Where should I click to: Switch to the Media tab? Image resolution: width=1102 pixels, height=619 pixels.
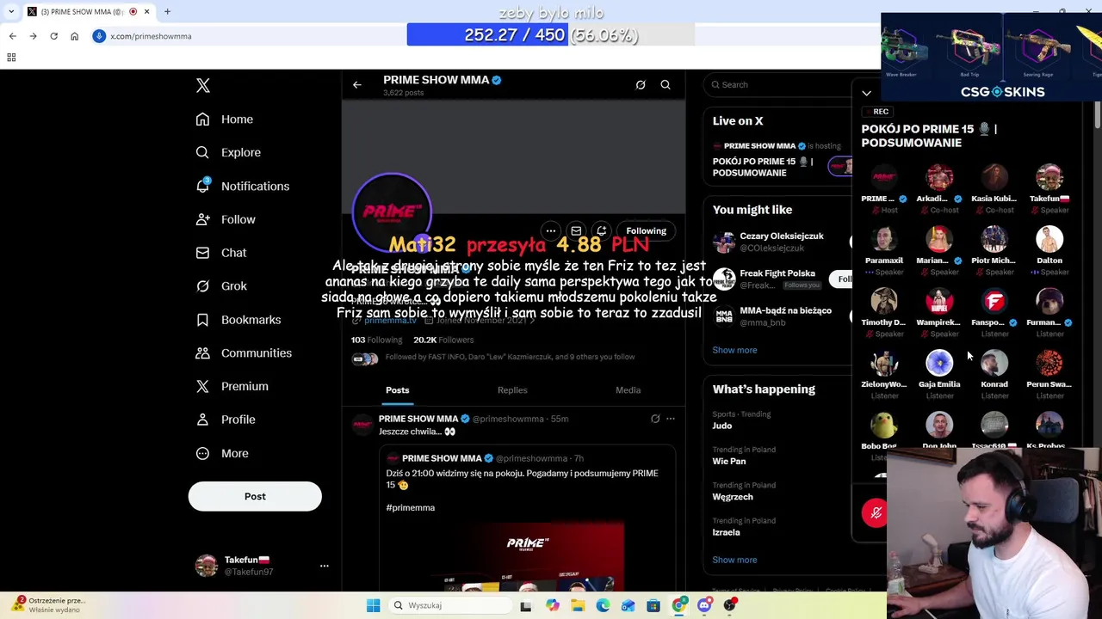[x=628, y=390]
